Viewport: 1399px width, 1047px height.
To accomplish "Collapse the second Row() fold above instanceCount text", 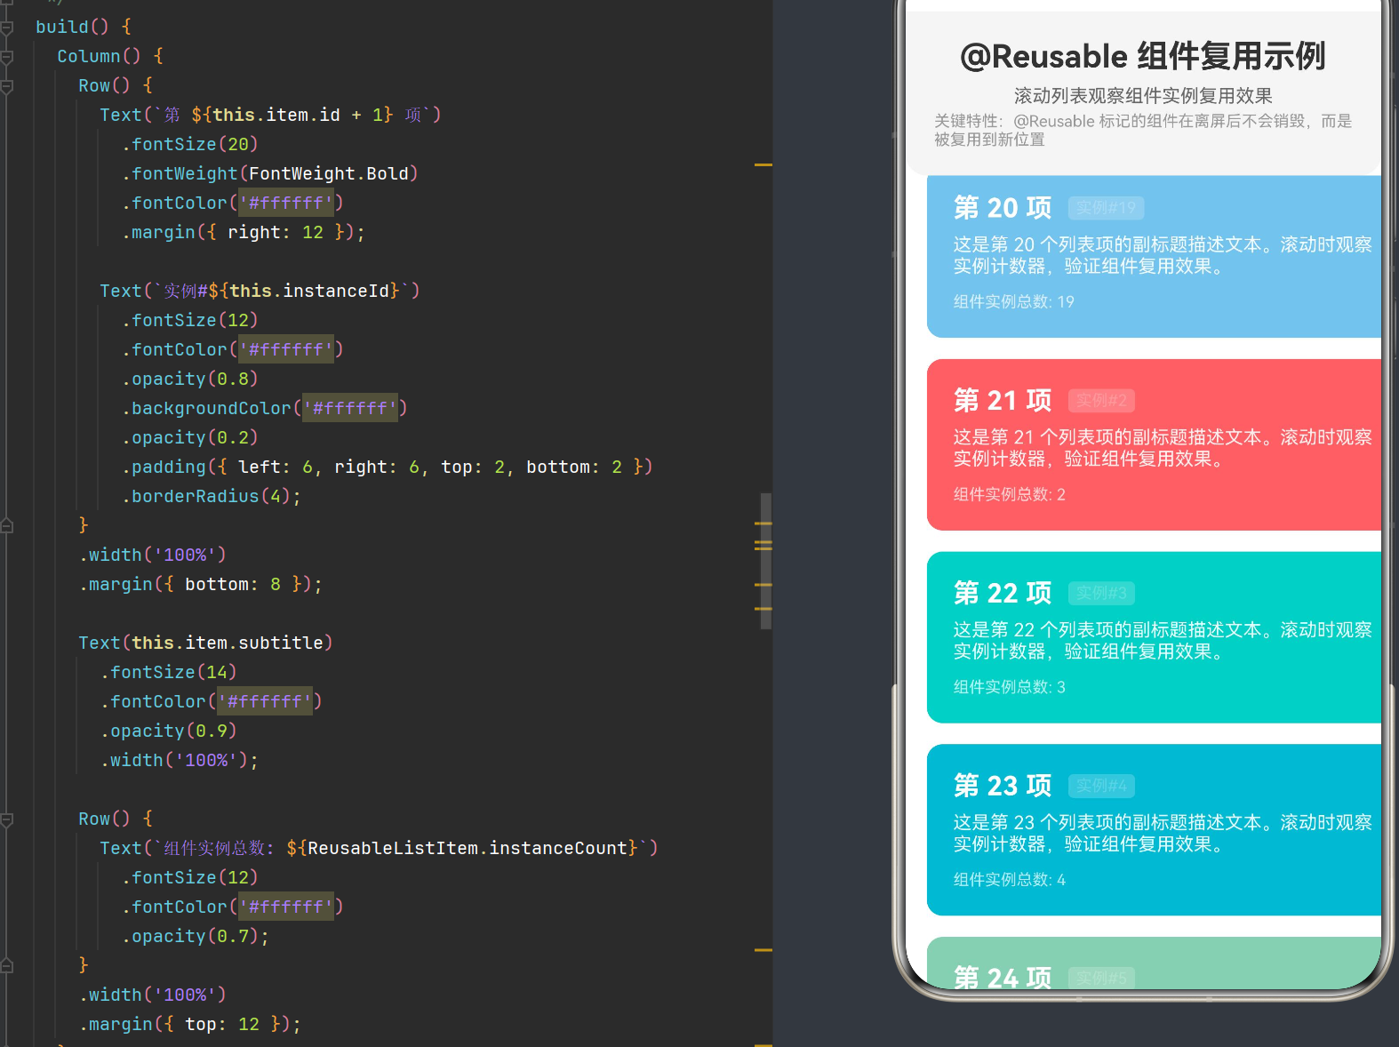I will (x=6, y=819).
